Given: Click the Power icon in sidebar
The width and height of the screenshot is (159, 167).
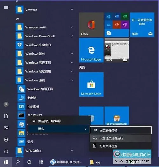Looking at the screenshot, I should (6, 151).
